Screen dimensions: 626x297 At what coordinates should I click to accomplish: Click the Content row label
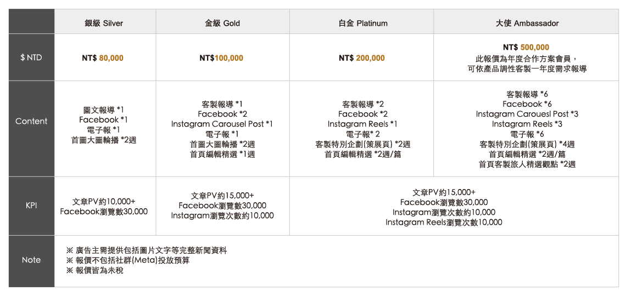(x=31, y=121)
